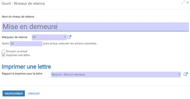Click the SAUVEGARDER button

pos(14,93)
